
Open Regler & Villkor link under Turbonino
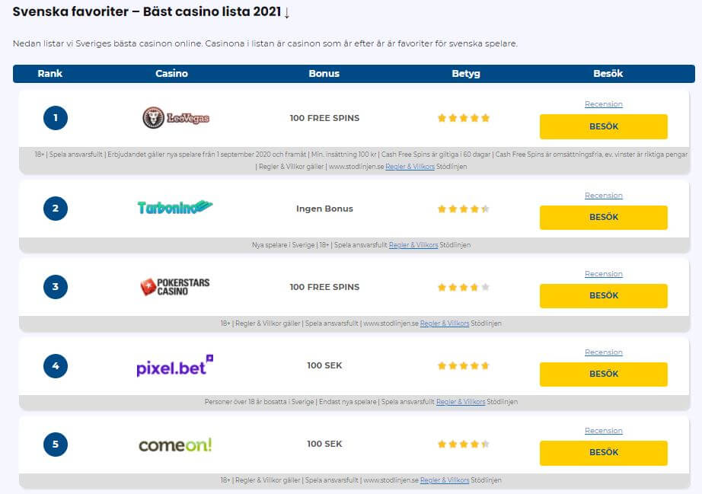click(x=413, y=245)
